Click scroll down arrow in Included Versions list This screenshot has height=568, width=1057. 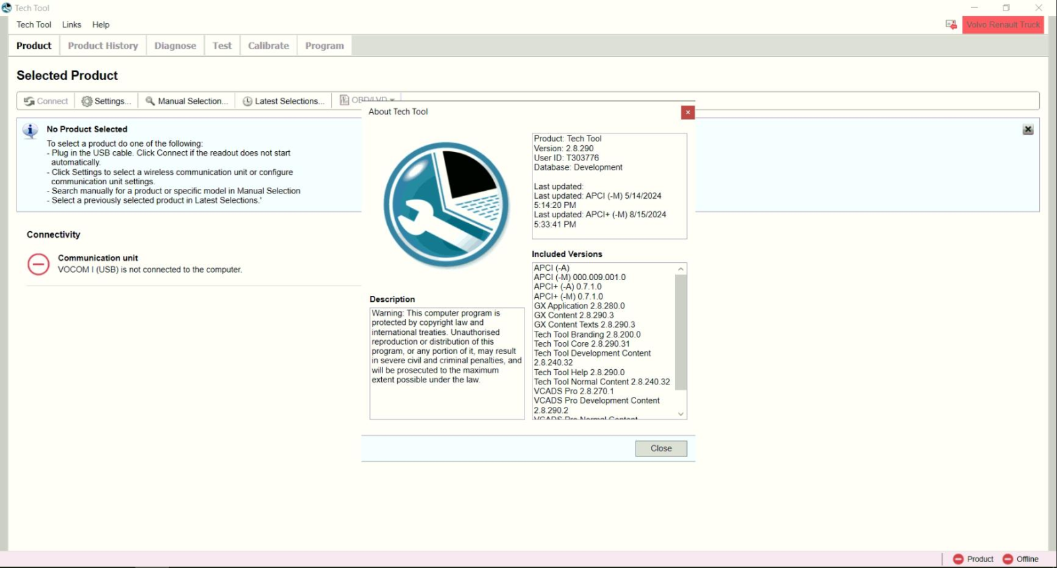[x=680, y=414]
